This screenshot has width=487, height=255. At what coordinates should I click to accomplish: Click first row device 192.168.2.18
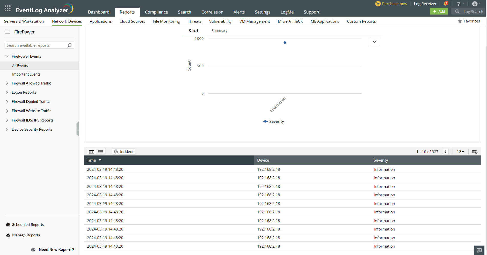point(268,169)
